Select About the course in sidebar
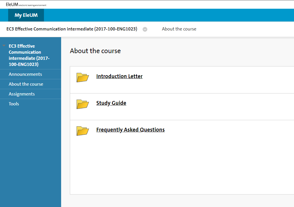 pos(26,84)
